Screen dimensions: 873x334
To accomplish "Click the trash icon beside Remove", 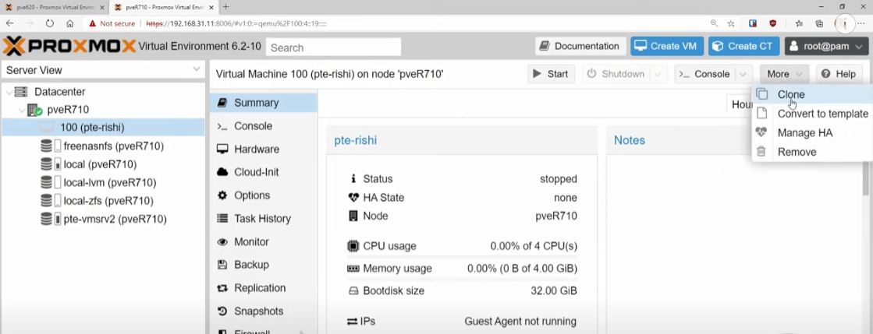I will (761, 152).
